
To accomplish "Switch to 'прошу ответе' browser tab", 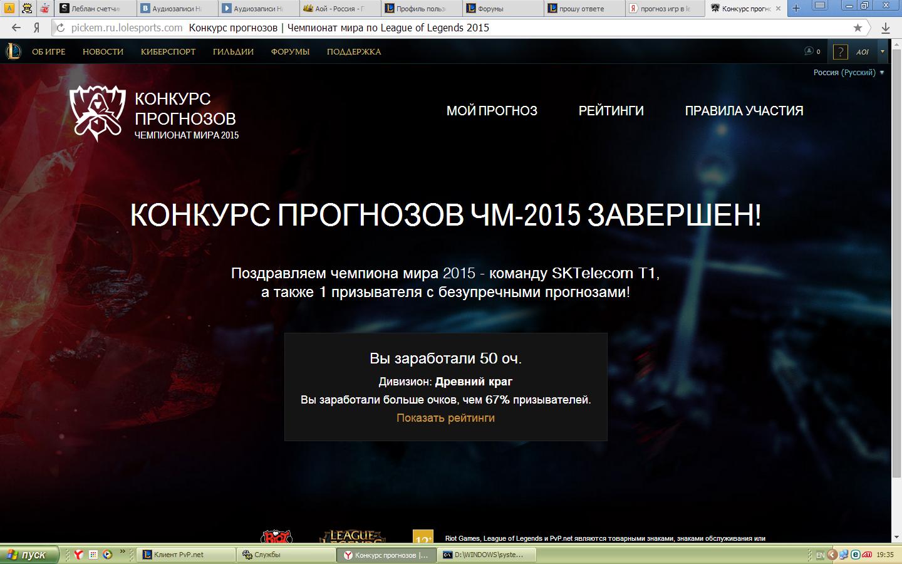I will (x=584, y=8).
